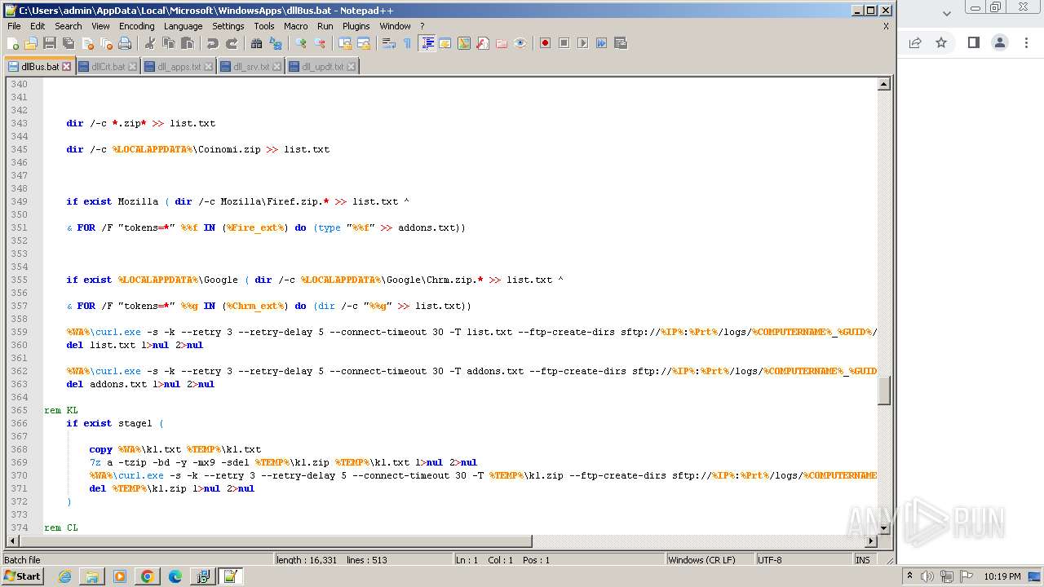Undo the last edit

click(213, 43)
